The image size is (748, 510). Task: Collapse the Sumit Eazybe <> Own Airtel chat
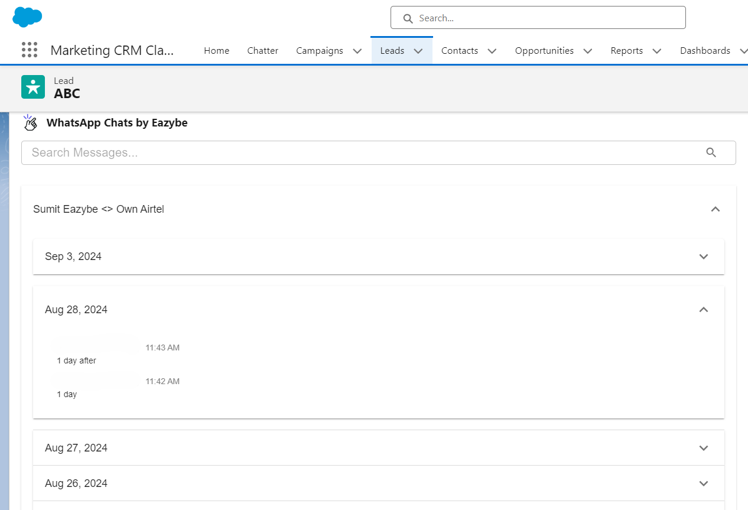pos(716,209)
